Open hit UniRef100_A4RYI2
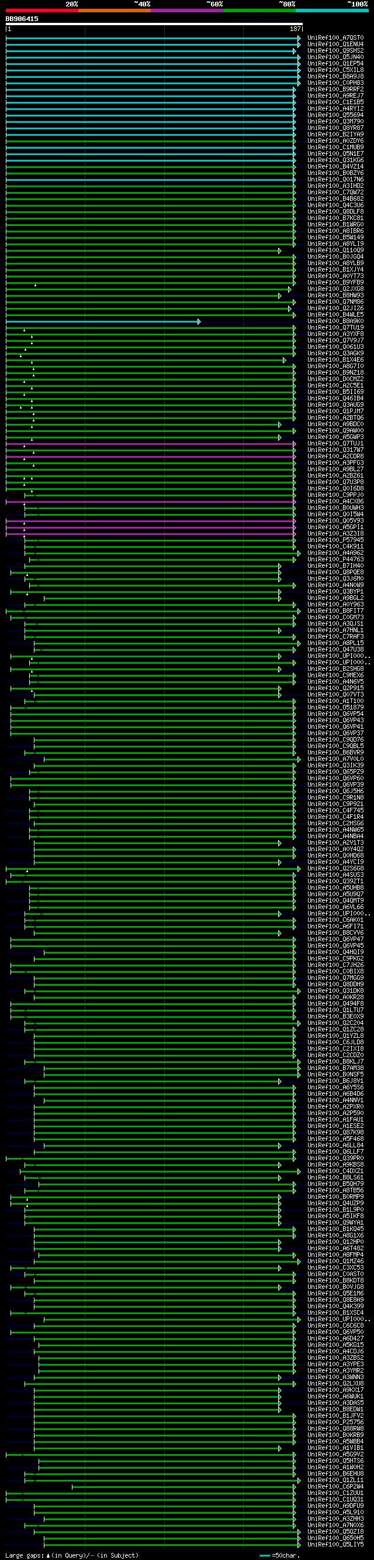 (335, 109)
